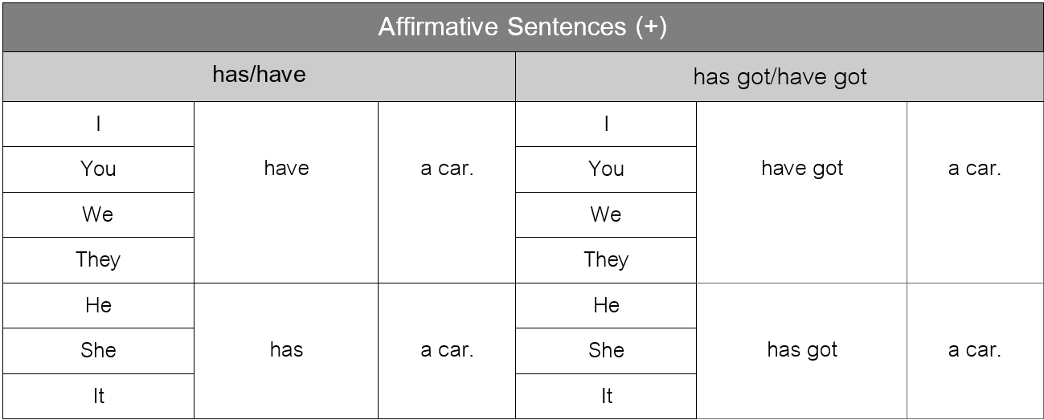Screen dimensions: 1044x420
Task: Click 'You' in the has got/have got section
Action: (606, 169)
